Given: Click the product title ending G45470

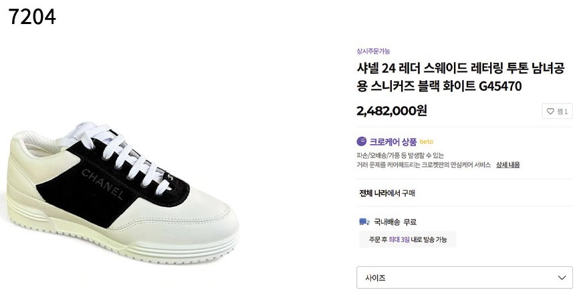Looking at the screenshot, I should point(461,77).
